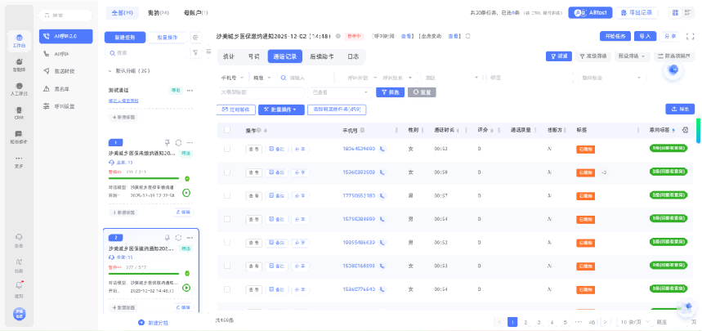Check the third call record row checkbox
This screenshot has height=331, width=702.
coord(226,195)
